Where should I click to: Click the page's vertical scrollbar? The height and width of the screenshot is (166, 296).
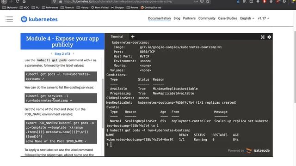click(x=295, y=67)
